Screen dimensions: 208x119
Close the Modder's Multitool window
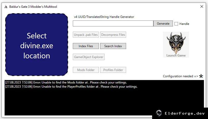pos(202,6)
